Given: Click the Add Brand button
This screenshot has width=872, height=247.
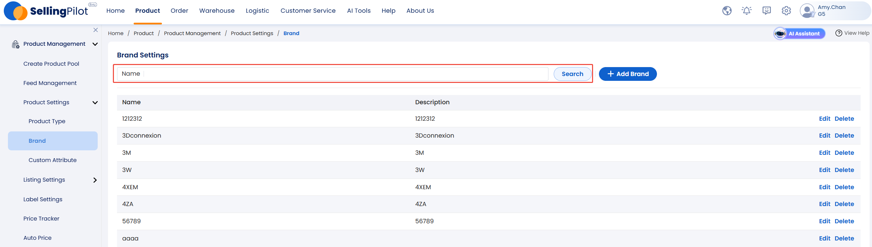Looking at the screenshot, I should [628, 74].
